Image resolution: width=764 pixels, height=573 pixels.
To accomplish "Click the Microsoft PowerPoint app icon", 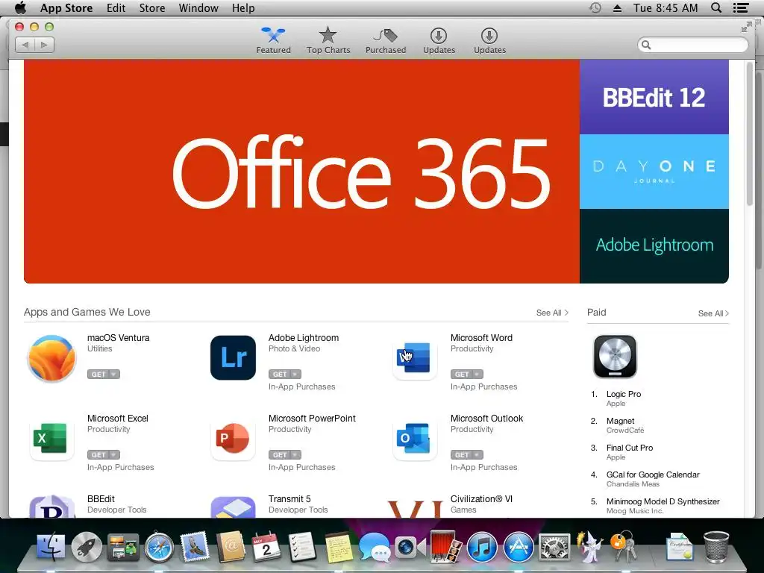I will [233, 438].
